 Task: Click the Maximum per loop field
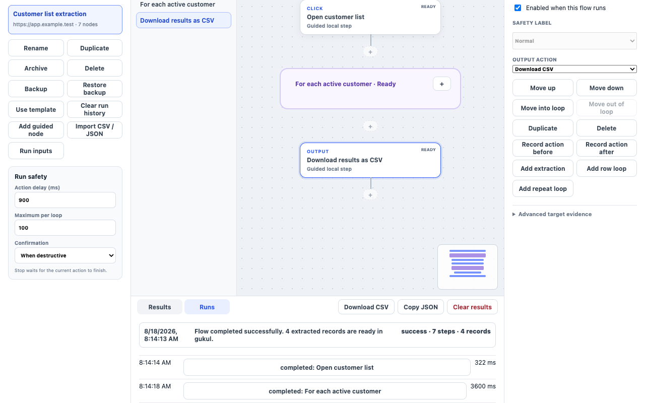click(65, 228)
